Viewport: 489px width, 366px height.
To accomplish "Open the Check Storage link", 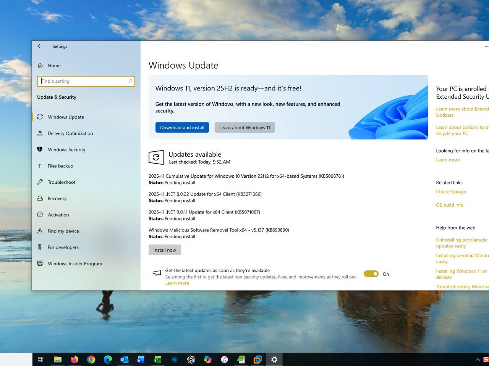I will click(451, 191).
